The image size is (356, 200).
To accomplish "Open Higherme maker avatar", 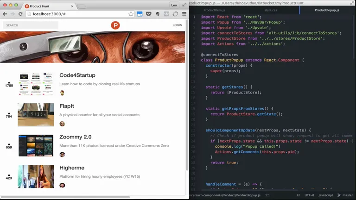I will [62, 185].
